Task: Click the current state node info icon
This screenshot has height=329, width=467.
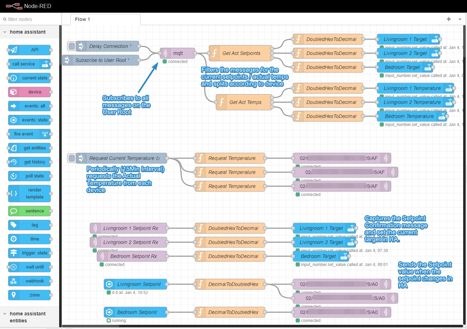Action: tap(14, 78)
